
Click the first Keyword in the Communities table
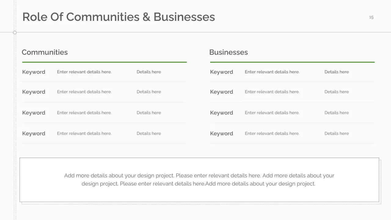(34, 72)
